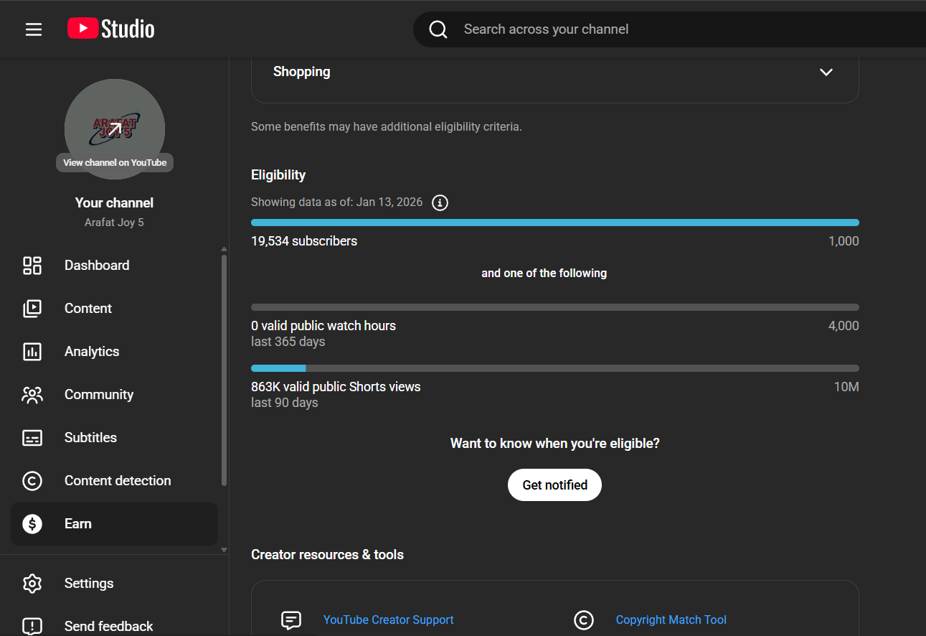Click the Content detection copyright icon

click(x=32, y=481)
